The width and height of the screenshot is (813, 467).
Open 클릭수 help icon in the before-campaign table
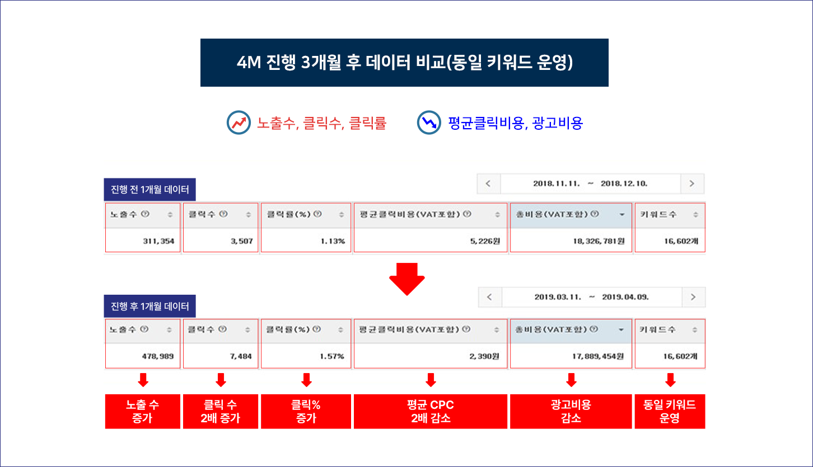coord(223,214)
